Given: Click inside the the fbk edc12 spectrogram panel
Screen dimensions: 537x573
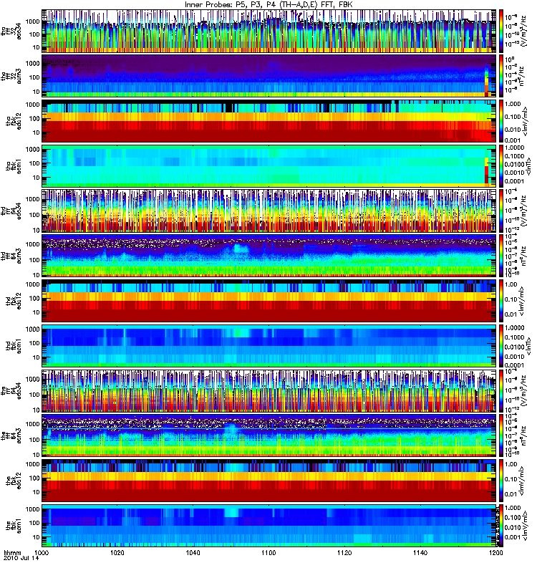Looking at the screenshot, I should click(269, 481).
